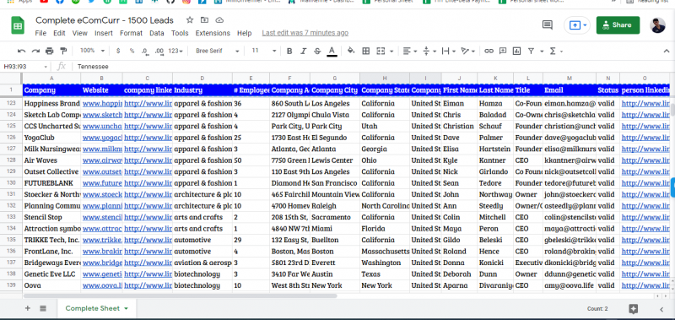Open Google account avatar
Image resolution: width=675 pixels, height=320 pixels.
[657, 25]
